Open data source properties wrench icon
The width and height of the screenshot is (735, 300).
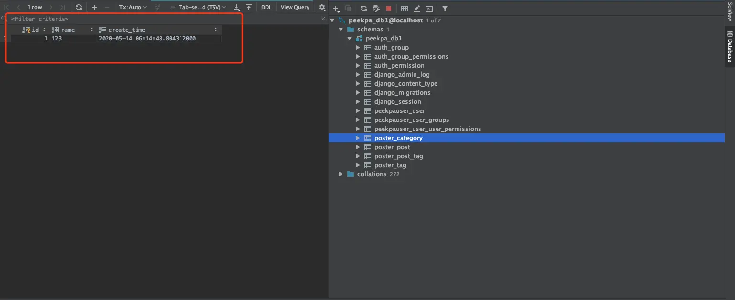tap(376, 9)
